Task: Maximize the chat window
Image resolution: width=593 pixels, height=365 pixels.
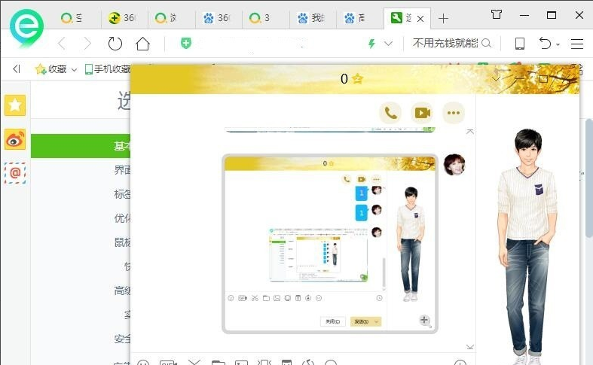Action: [x=543, y=79]
